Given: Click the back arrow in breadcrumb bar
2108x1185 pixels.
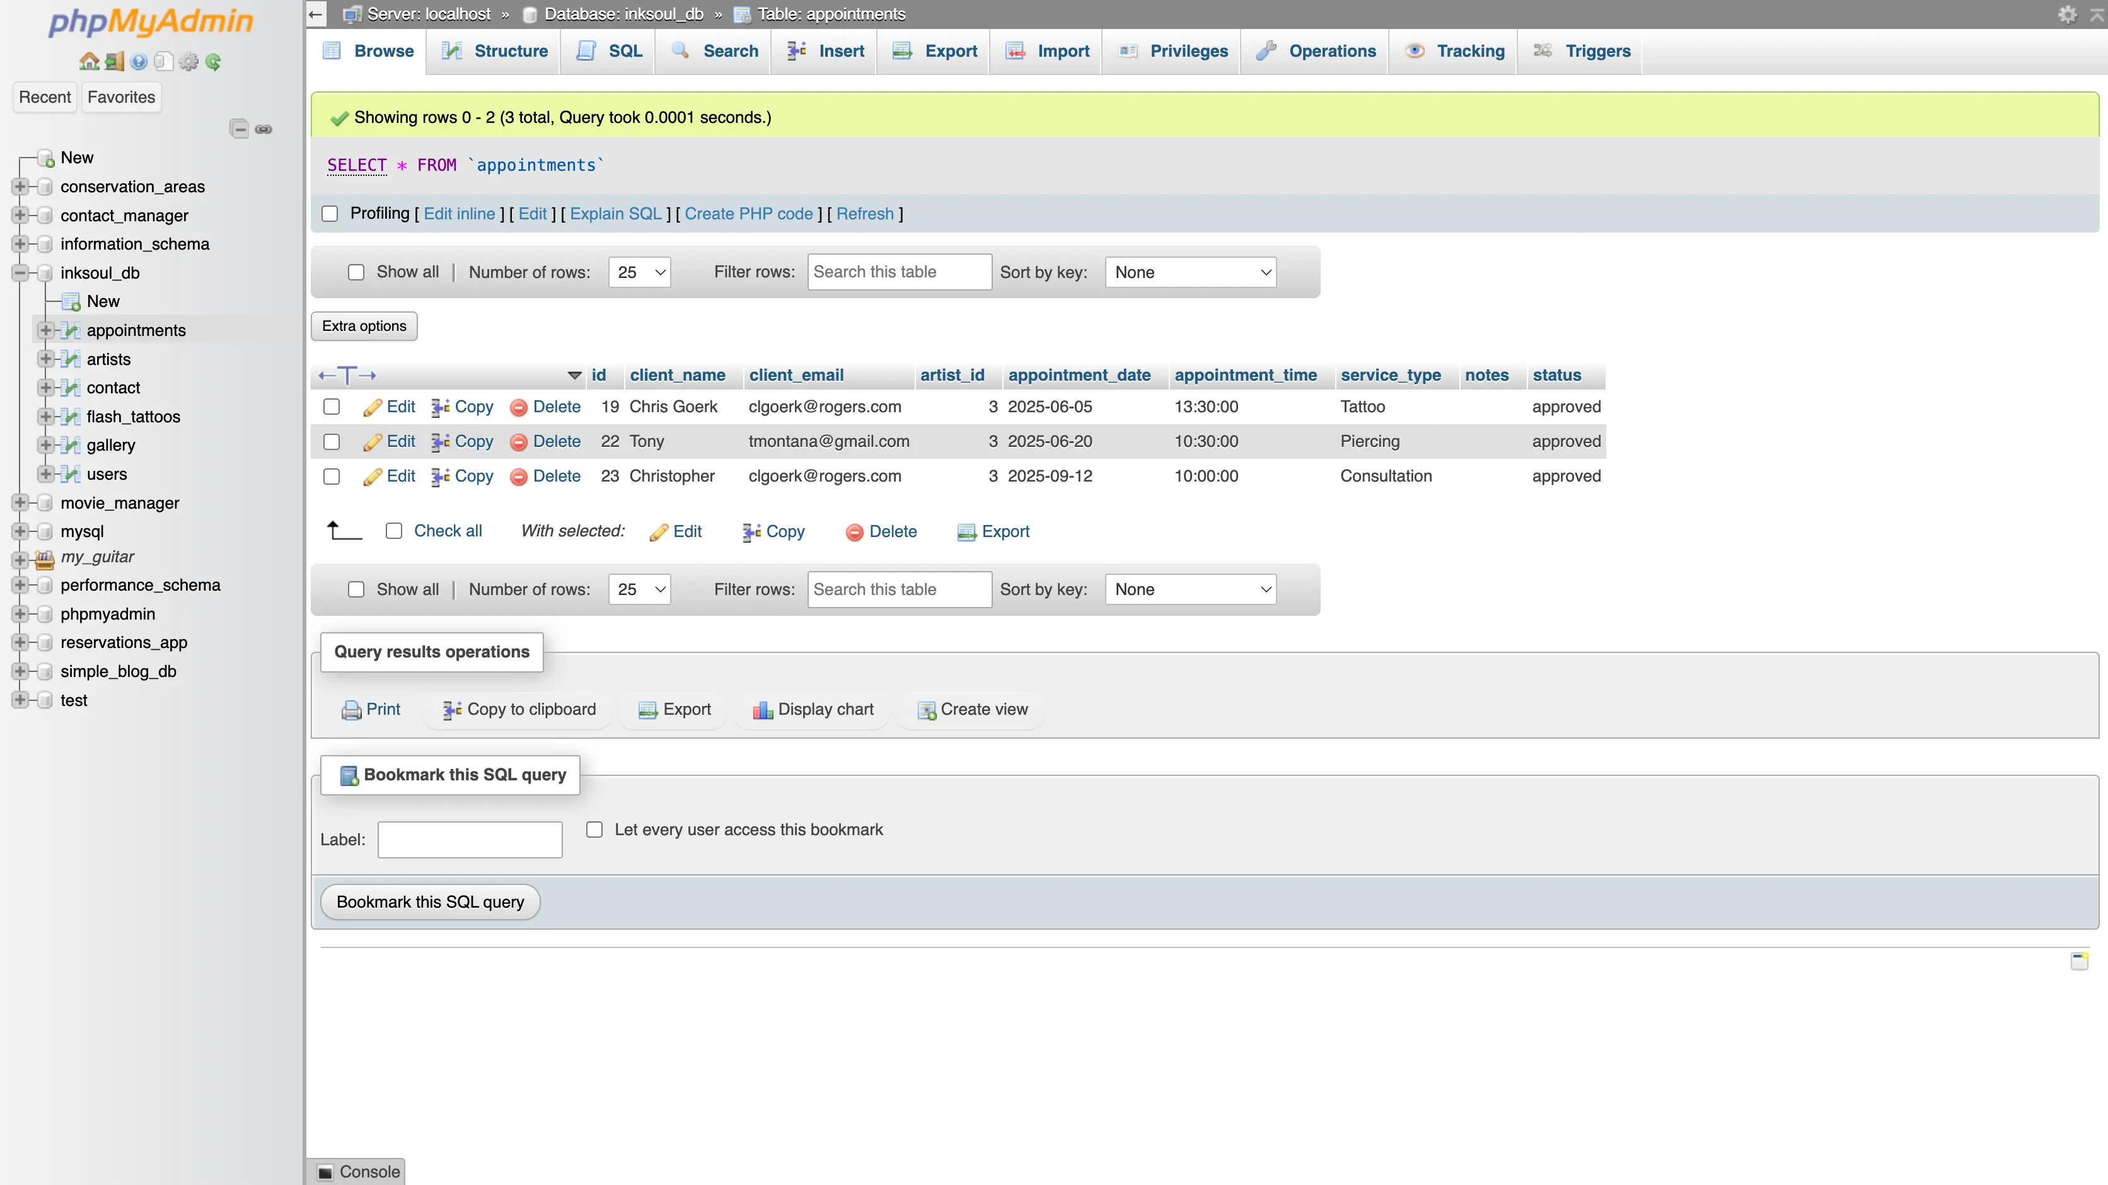Looking at the screenshot, I should tap(316, 14).
